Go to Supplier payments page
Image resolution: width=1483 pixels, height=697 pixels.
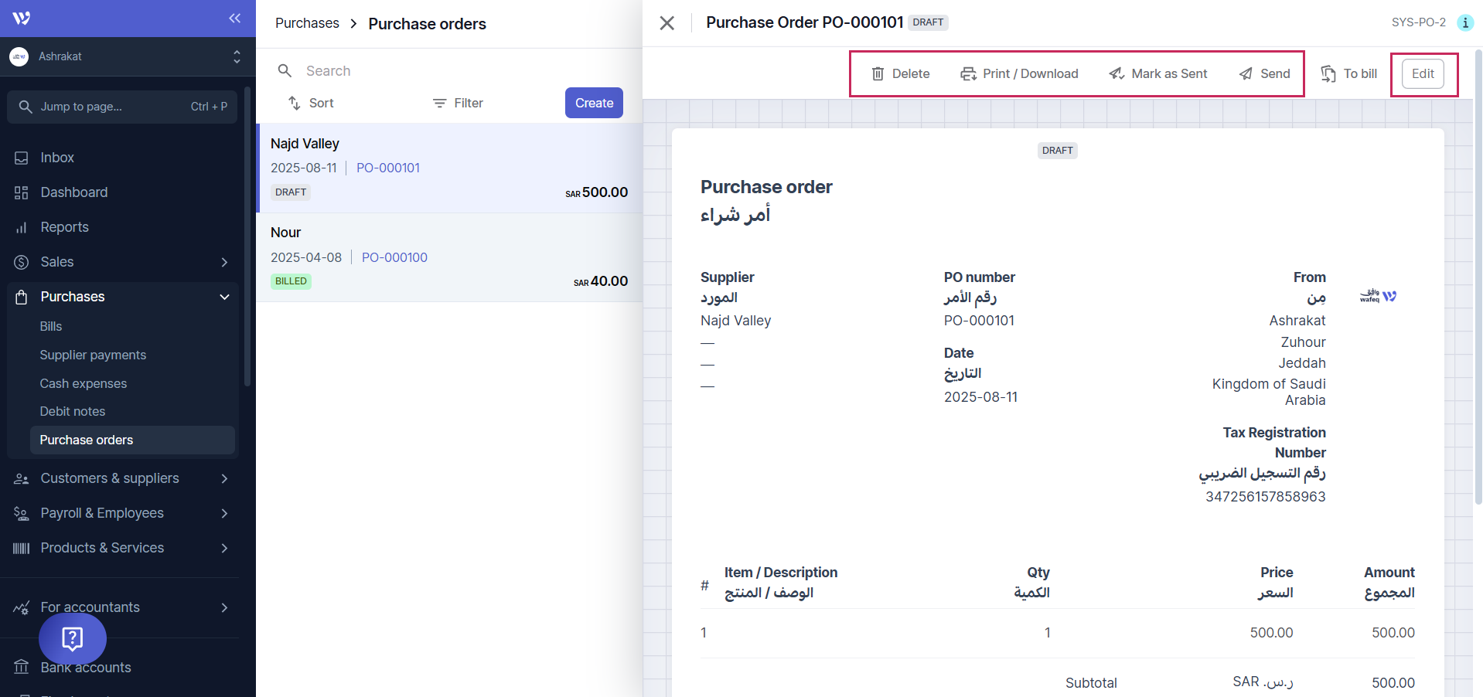[93, 355]
